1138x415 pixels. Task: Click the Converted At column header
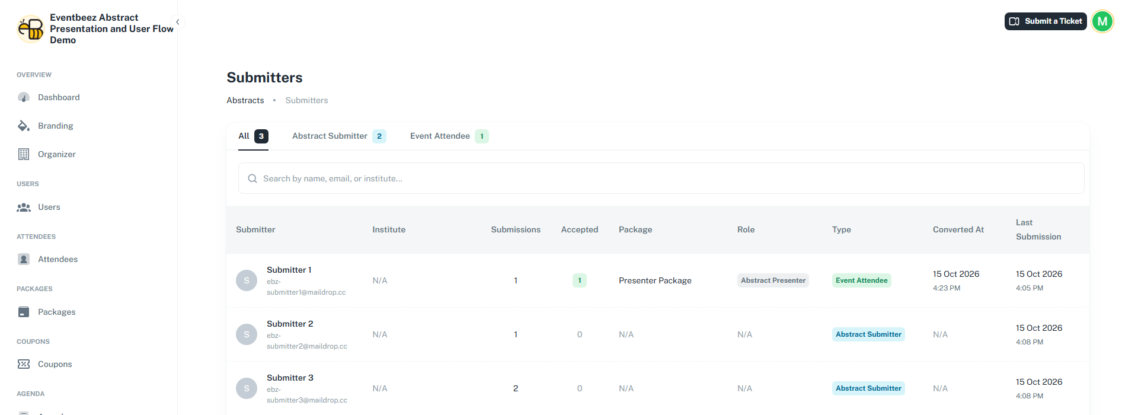(x=958, y=229)
